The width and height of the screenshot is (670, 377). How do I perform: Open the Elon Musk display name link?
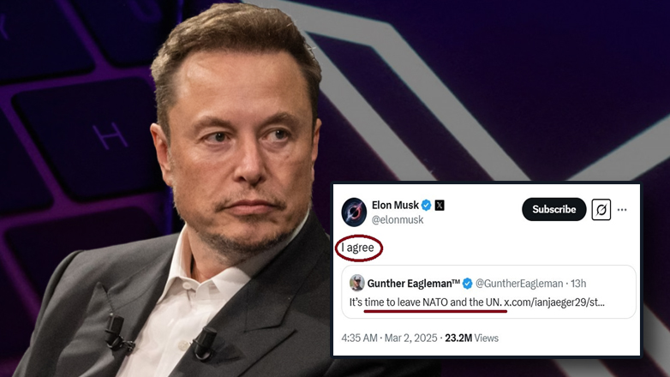tap(395, 206)
